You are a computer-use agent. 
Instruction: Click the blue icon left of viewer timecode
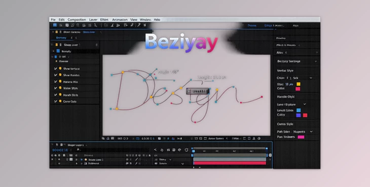coord(137,138)
